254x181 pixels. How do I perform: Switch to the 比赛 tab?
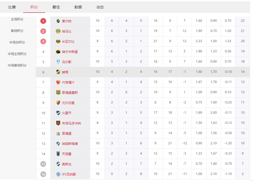coord(12,7)
